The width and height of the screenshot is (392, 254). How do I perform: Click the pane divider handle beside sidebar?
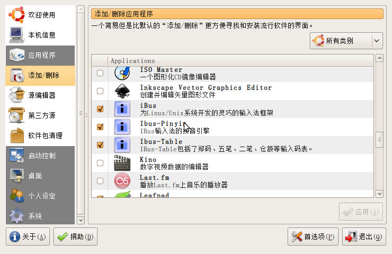pos(86,115)
